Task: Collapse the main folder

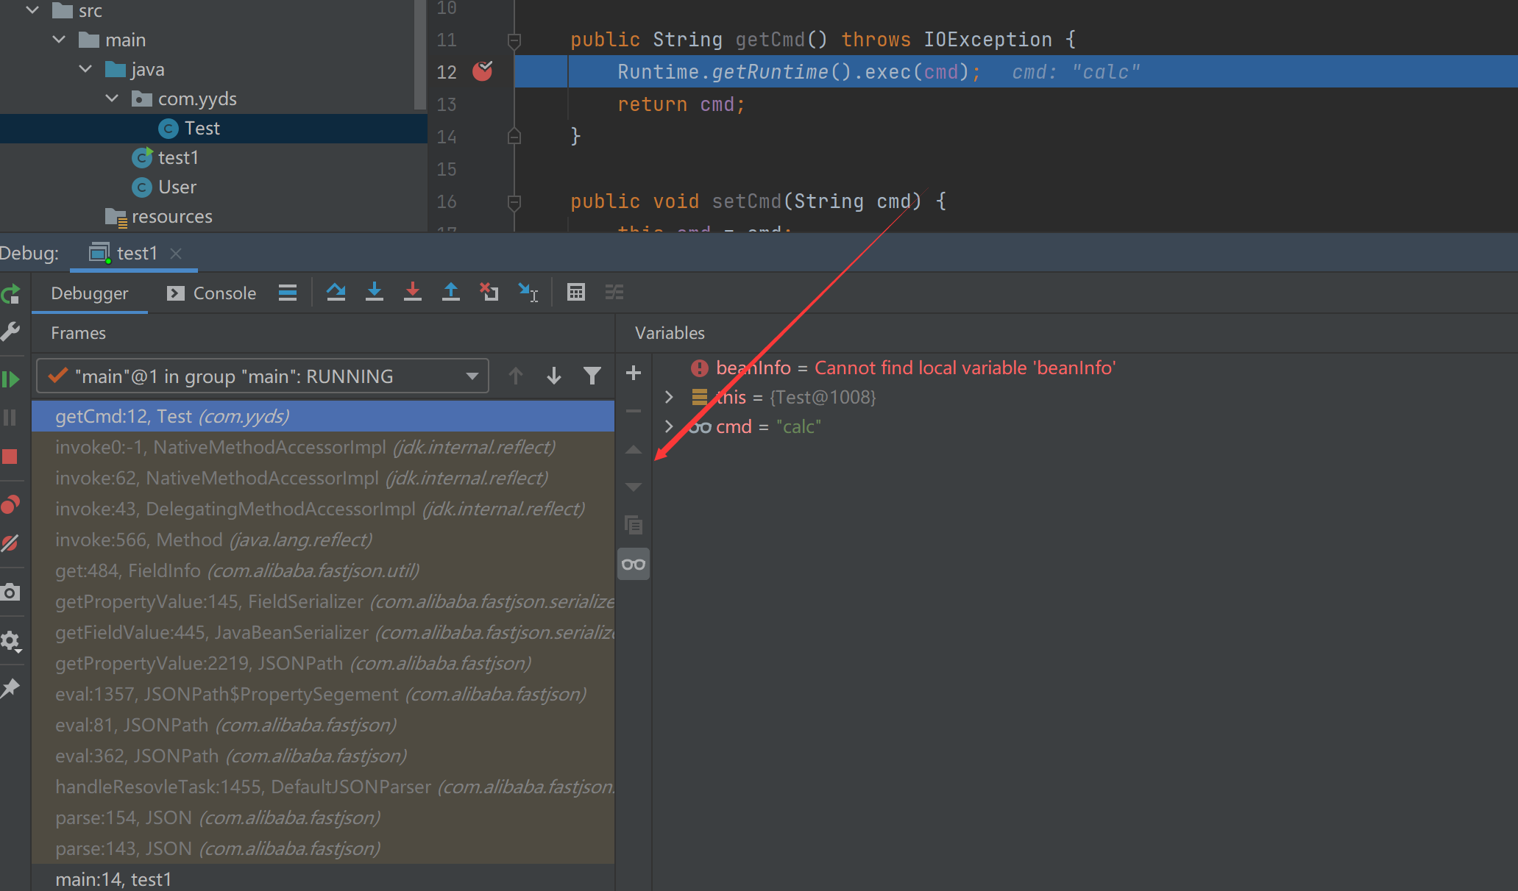Action: click(x=60, y=39)
